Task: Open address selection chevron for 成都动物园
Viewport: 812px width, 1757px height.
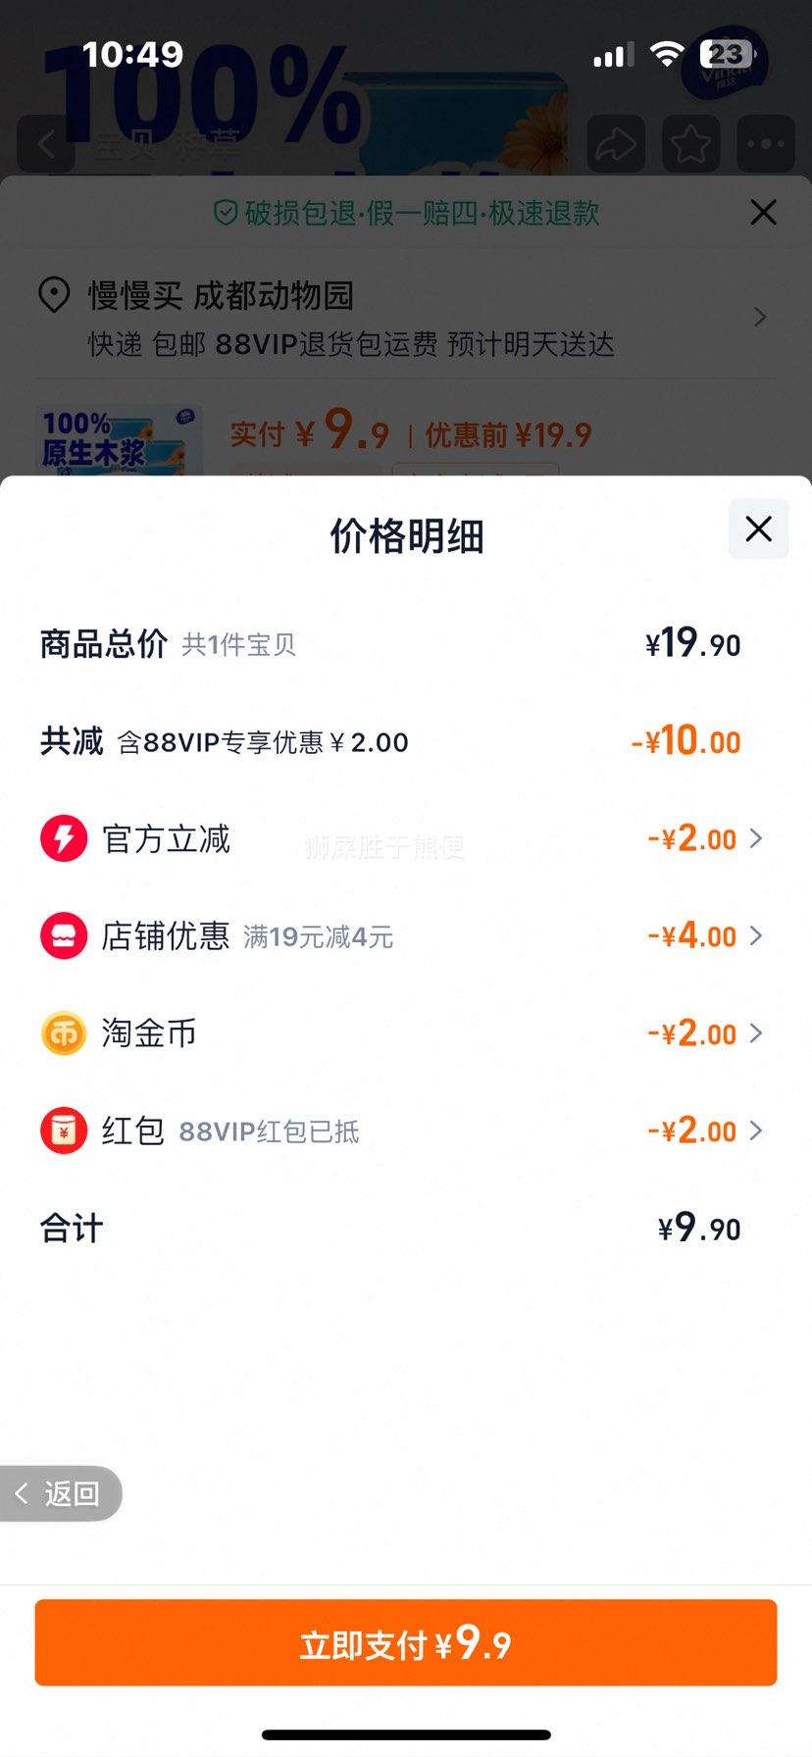Action: (760, 317)
